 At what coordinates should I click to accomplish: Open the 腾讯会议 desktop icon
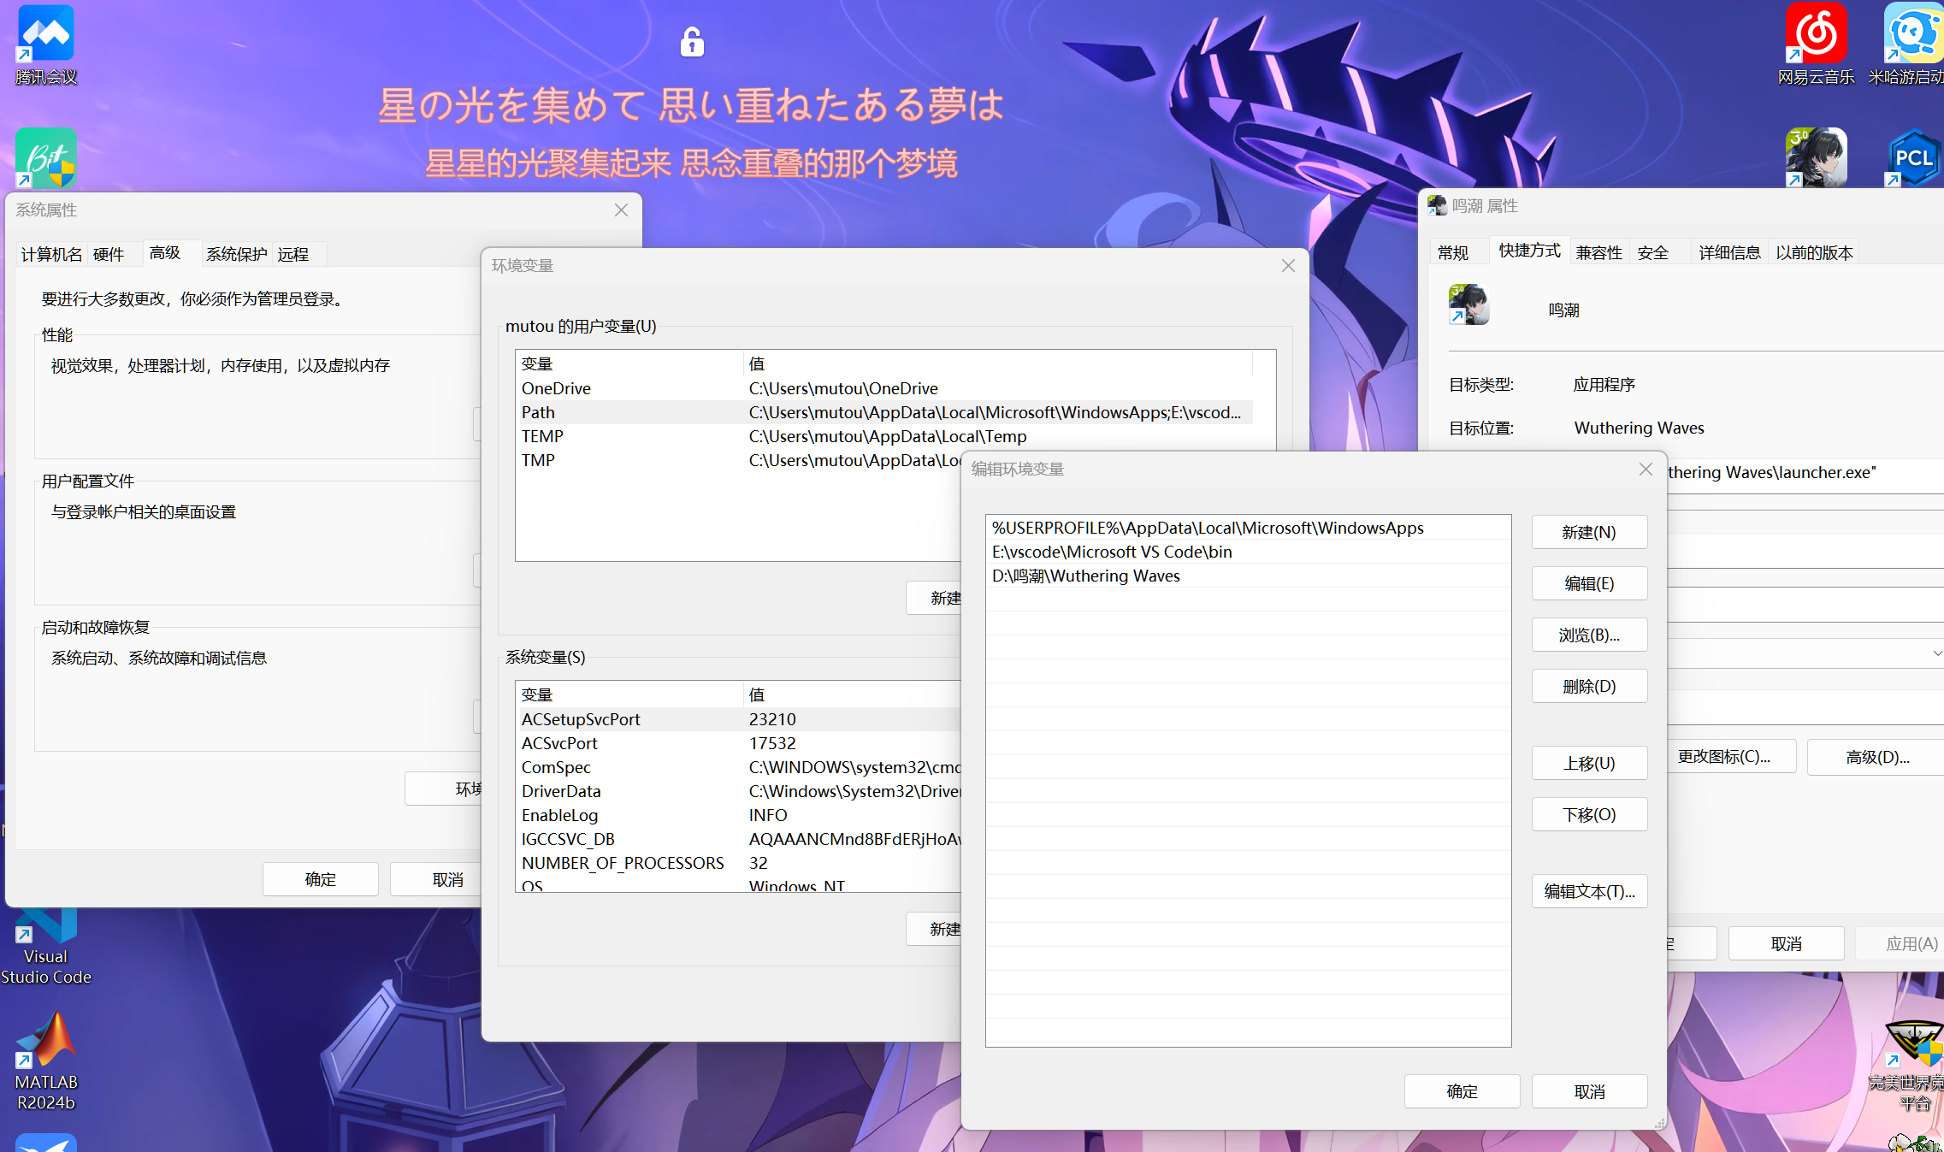click(46, 34)
